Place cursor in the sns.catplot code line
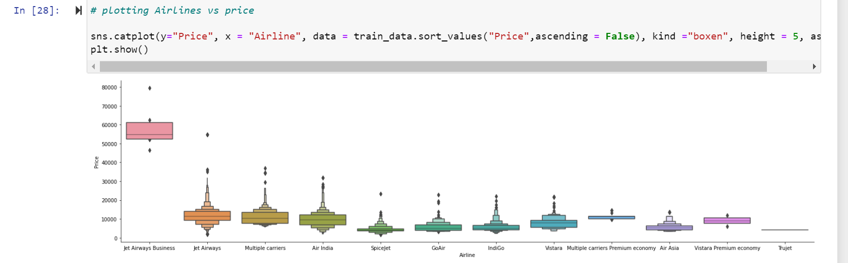Screen dimensions: 848x263 tap(455, 36)
